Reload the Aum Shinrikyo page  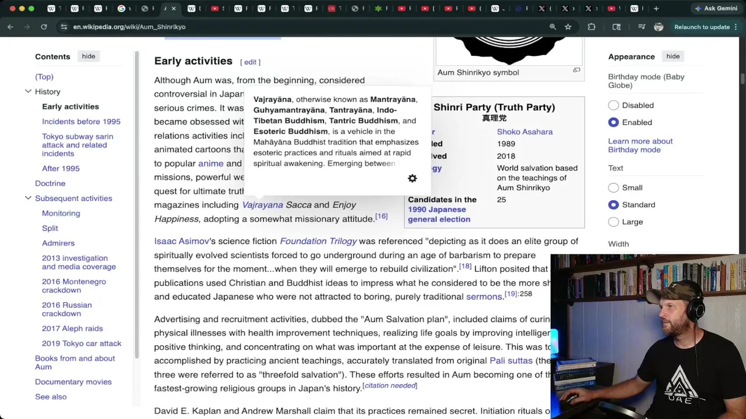click(44, 27)
